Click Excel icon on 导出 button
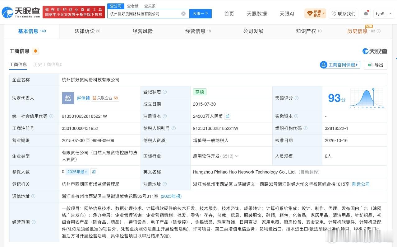397x247 pixels. click(370, 65)
